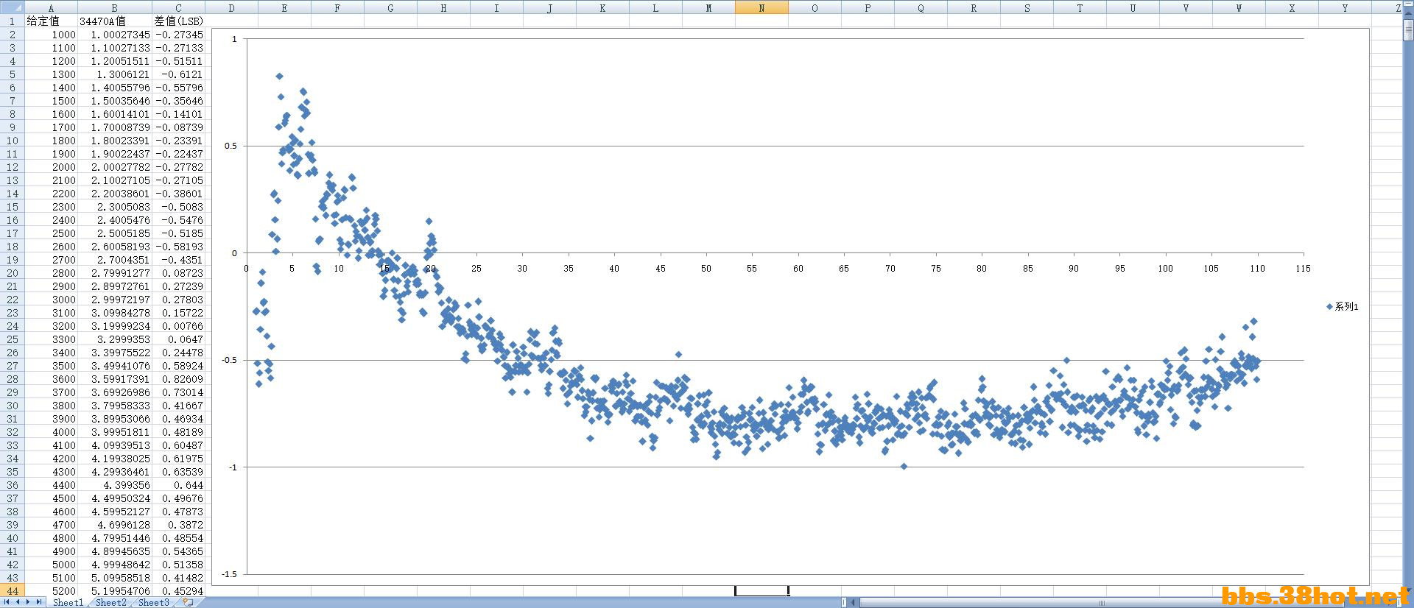Click the y-axis label '-1.5' on the chart
The image size is (1414, 608).
tap(231, 574)
